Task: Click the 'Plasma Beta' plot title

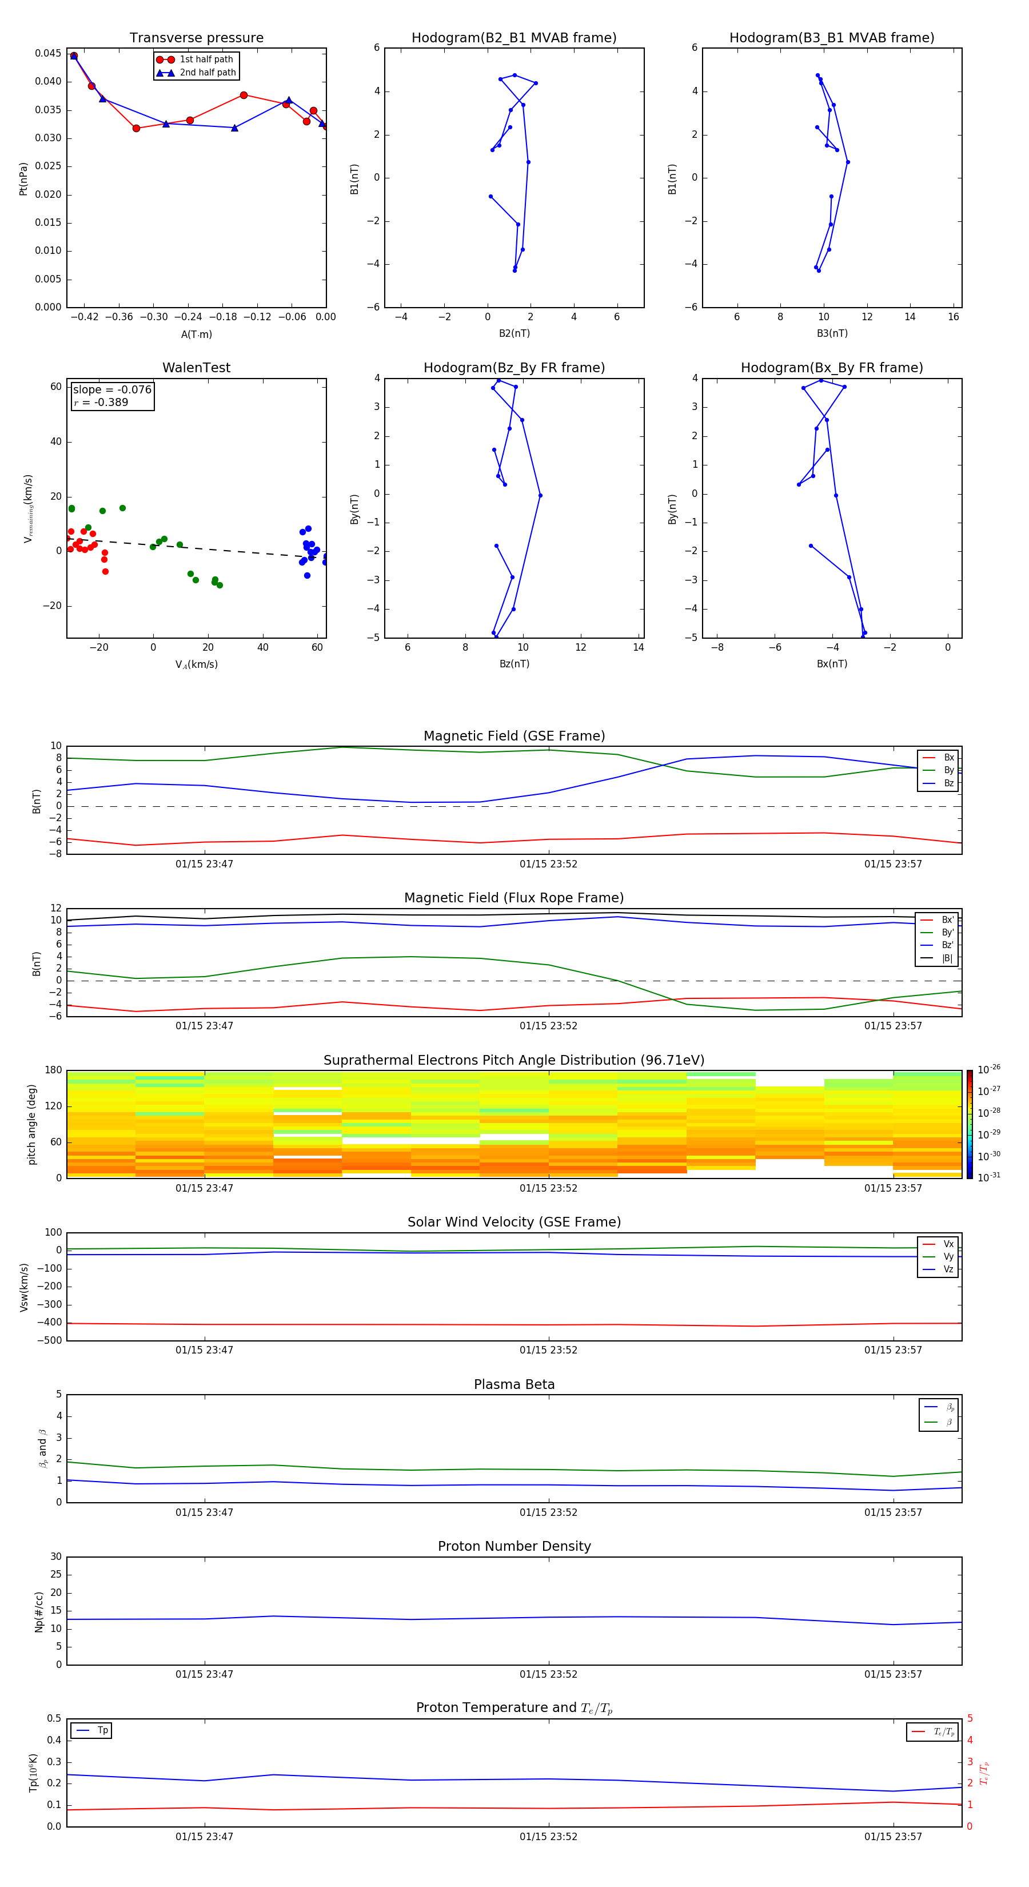Action: point(514,1384)
